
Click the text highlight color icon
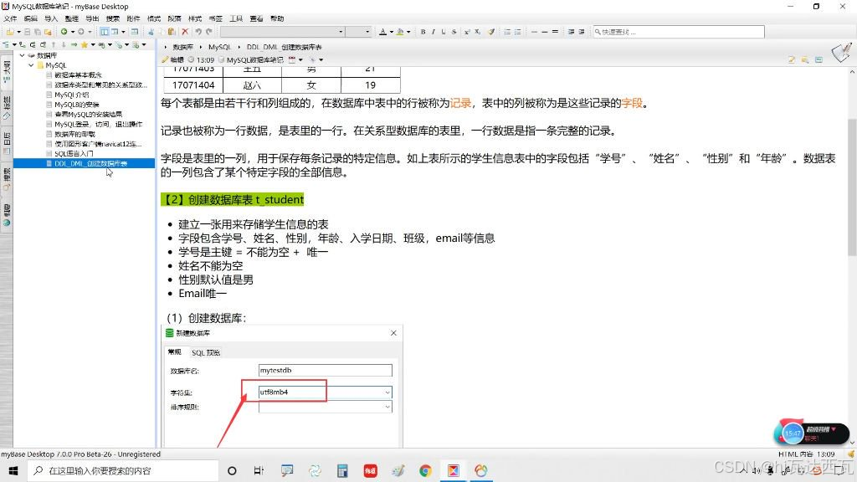pyautogui.click(x=400, y=32)
